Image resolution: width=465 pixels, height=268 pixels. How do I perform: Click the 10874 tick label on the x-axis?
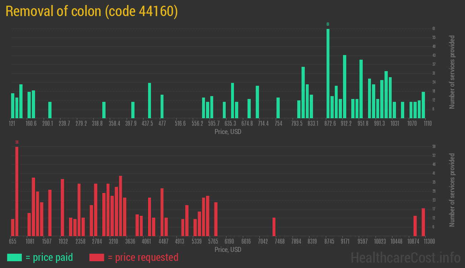click(413, 242)
